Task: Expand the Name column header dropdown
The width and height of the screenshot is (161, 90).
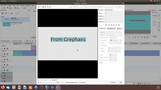Action: (29, 16)
